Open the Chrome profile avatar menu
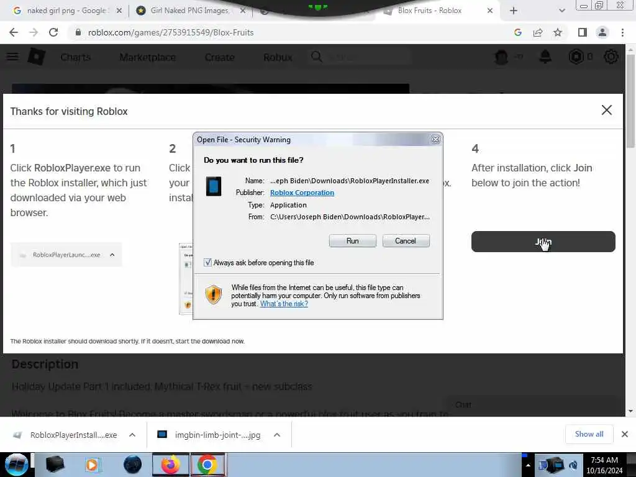 (x=602, y=32)
